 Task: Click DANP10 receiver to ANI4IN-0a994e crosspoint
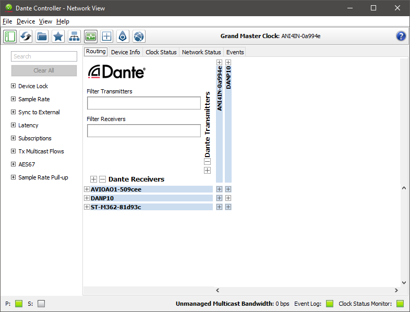pos(219,198)
